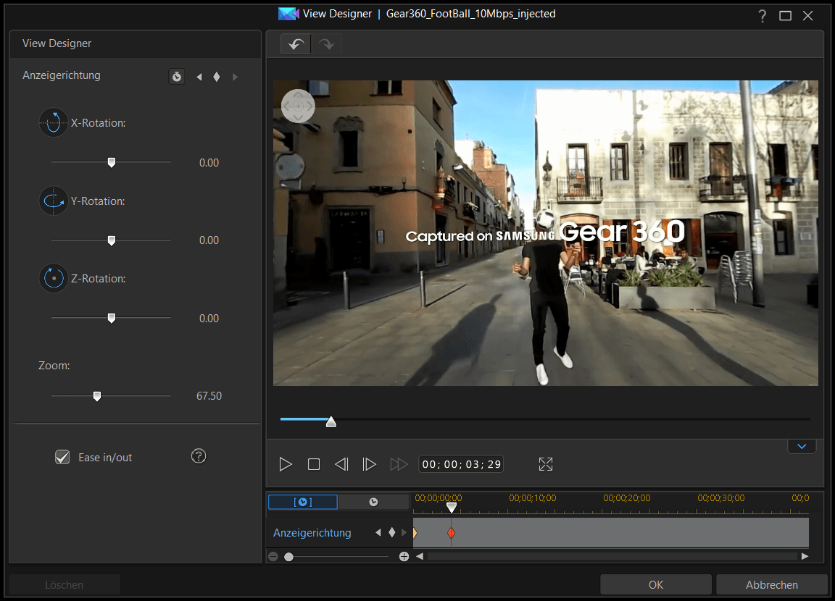Select clip-mode timeline tab with bracketed clock
Viewport: 835px width, 601px height.
click(303, 502)
